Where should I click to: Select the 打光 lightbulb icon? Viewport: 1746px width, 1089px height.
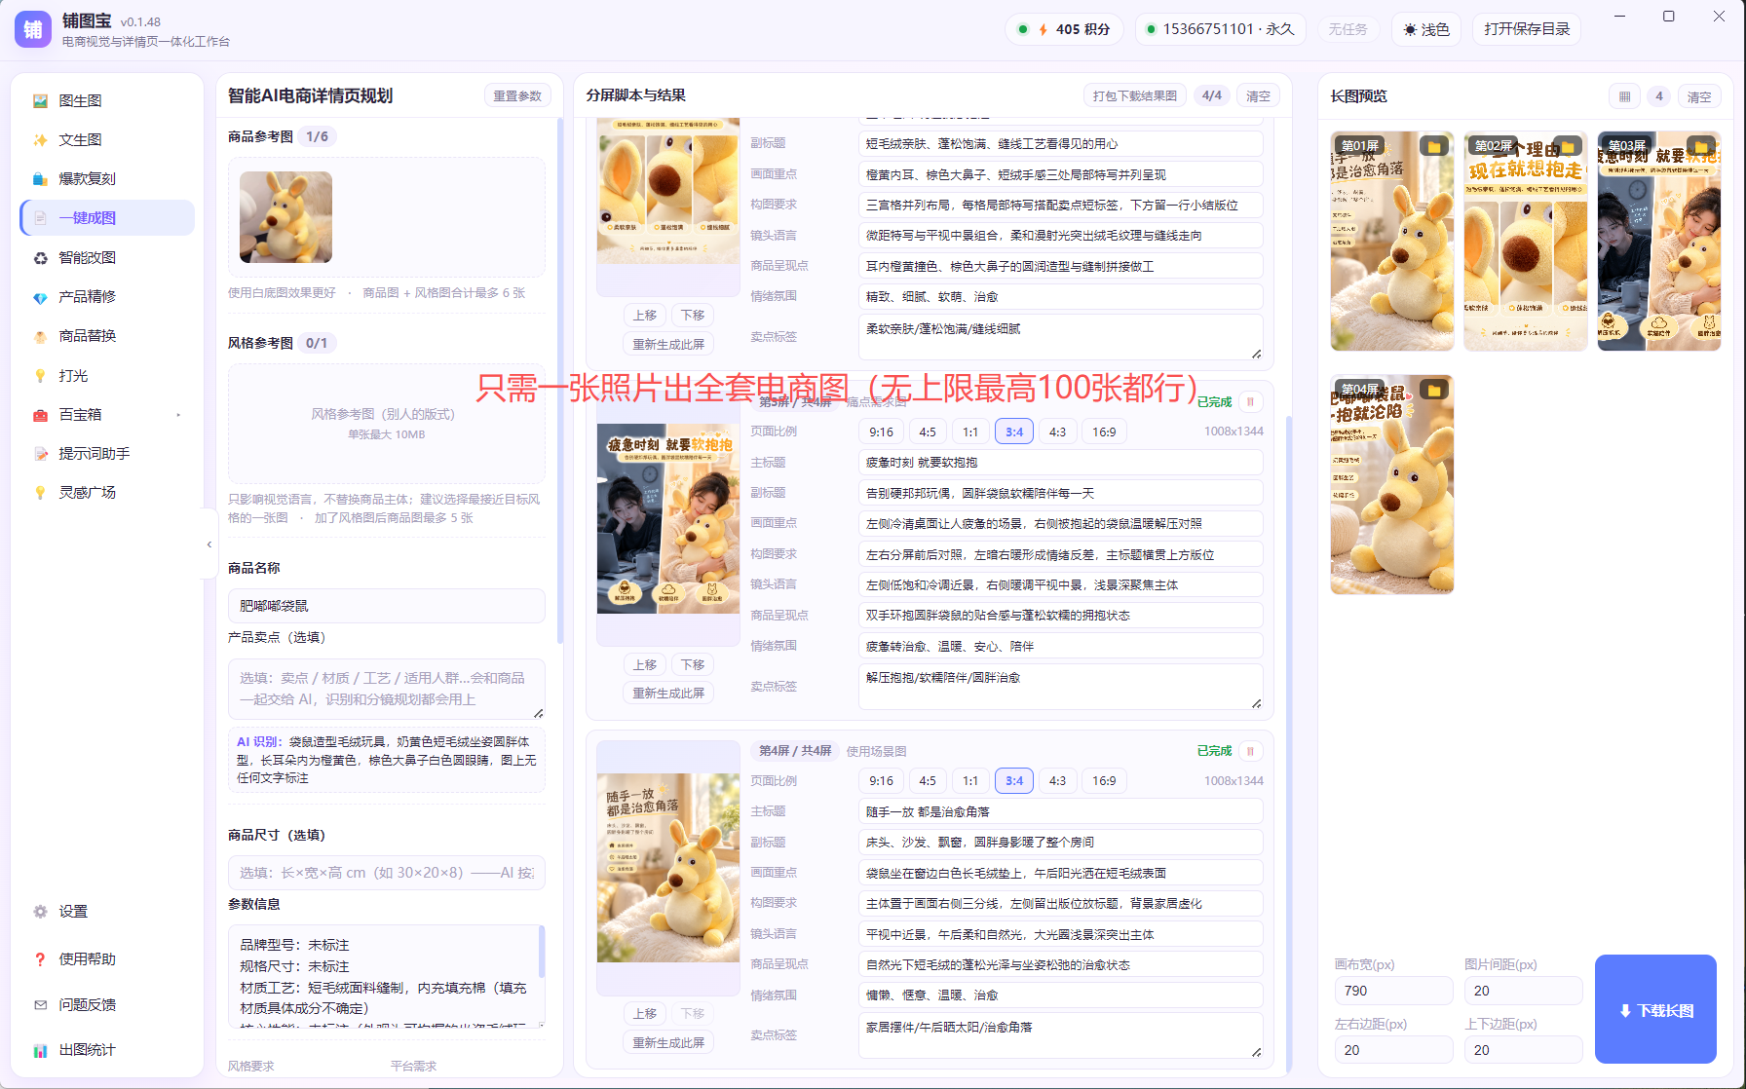click(40, 376)
